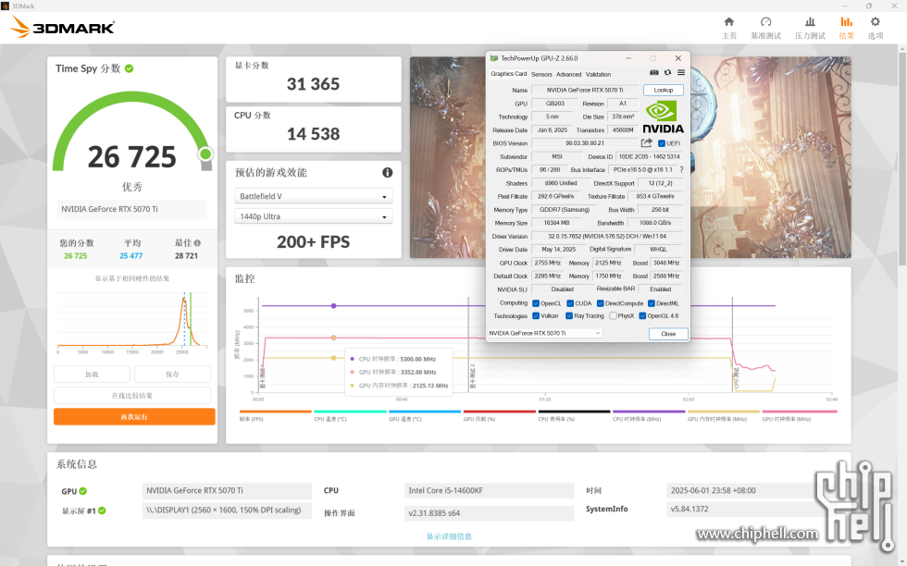Click the green check next to display #1

pyautogui.click(x=102, y=511)
